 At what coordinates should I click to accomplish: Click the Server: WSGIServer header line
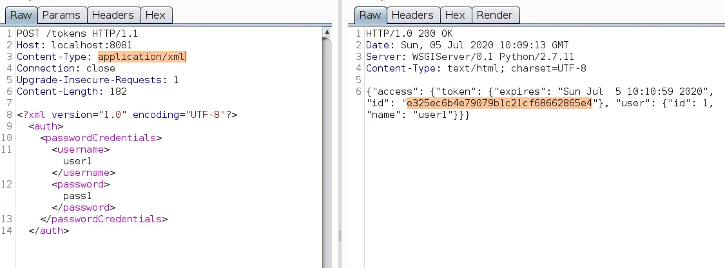tap(470, 57)
